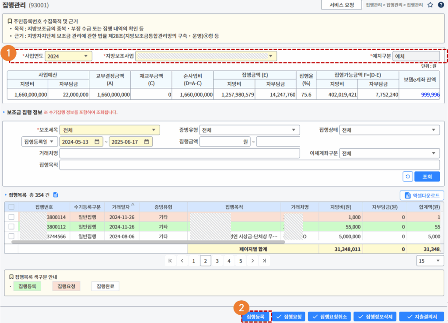The image size is (448, 323).
Task: Click the 증빙유형 column header
Action: point(163,207)
